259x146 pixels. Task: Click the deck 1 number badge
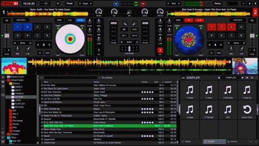click(x=4, y=13)
